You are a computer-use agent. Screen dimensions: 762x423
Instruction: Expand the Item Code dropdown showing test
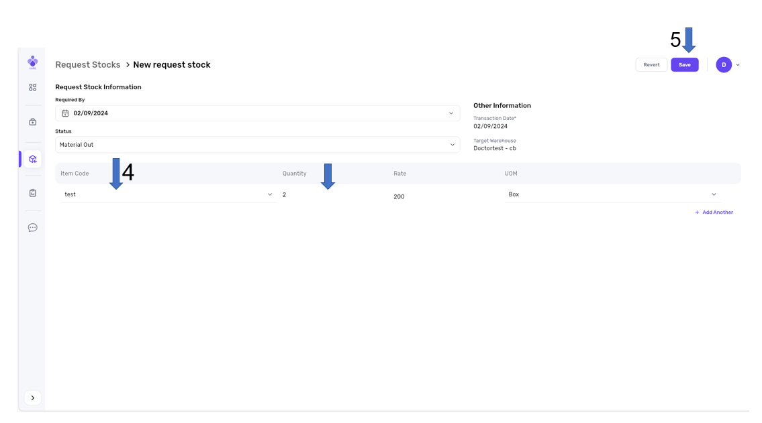[270, 194]
